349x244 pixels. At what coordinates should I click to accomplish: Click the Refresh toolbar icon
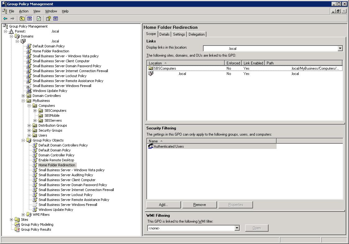pos(39,19)
